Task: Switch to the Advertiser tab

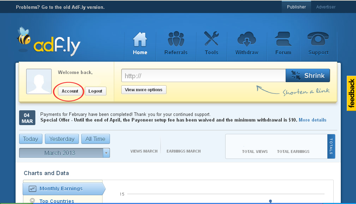Action: tap(326, 7)
